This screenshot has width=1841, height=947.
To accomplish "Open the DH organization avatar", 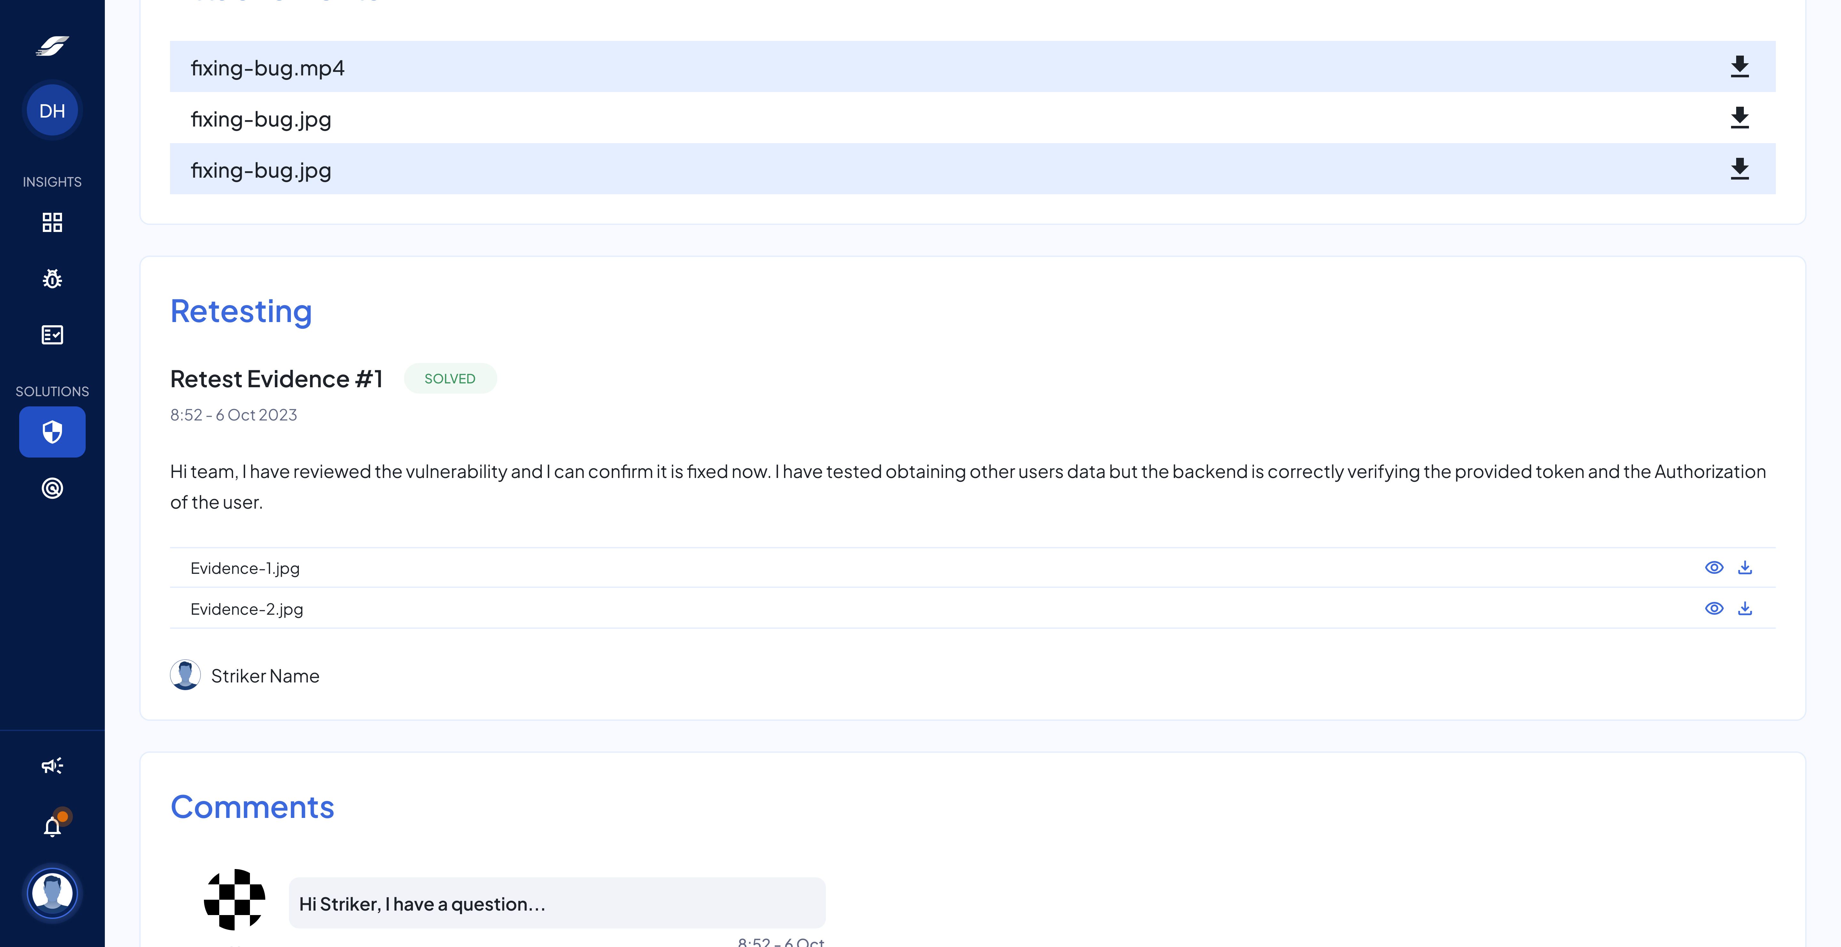I will [52, 111].
